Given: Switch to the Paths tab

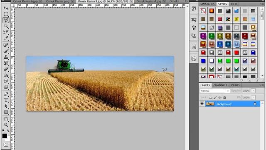Looking at the screenshot, I should pos(235,85).
